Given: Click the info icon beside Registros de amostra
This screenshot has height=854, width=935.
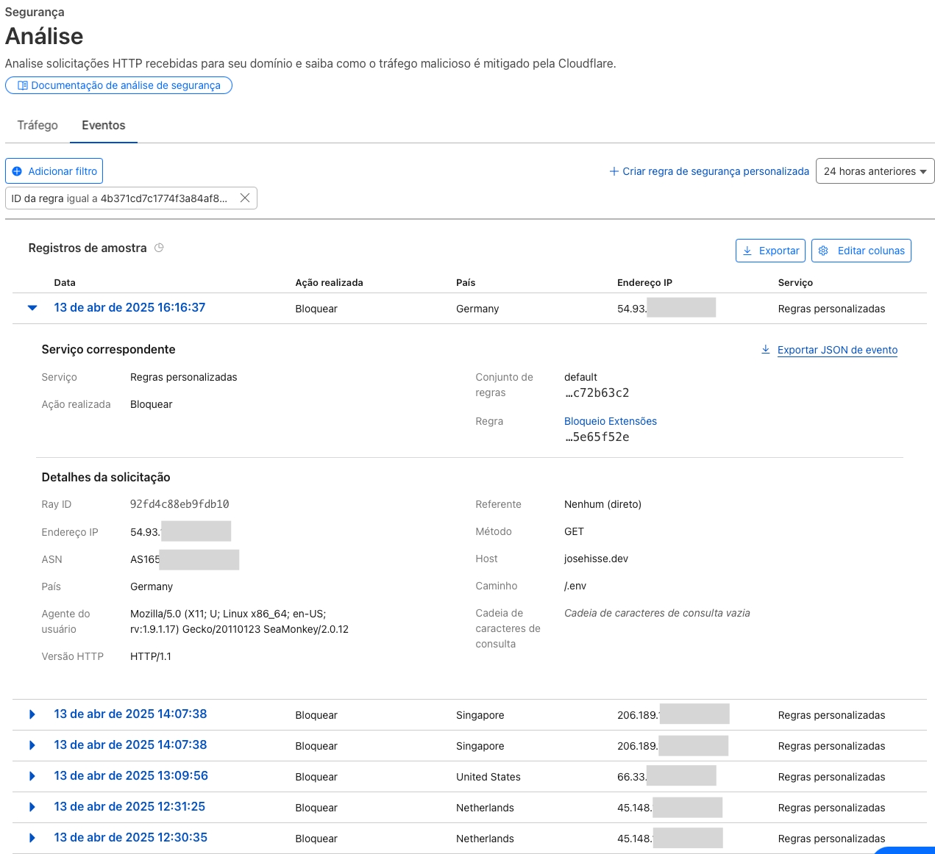Looking at the screenshot, I should (x=159, y=248).
